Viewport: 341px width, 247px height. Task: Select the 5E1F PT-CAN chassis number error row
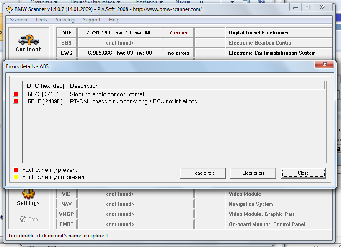[x=174, y=101]
